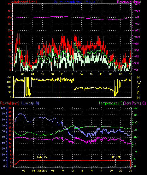Click the 100 humidity scale value
This screenshot has width=147, height=175.
(3, 108)
